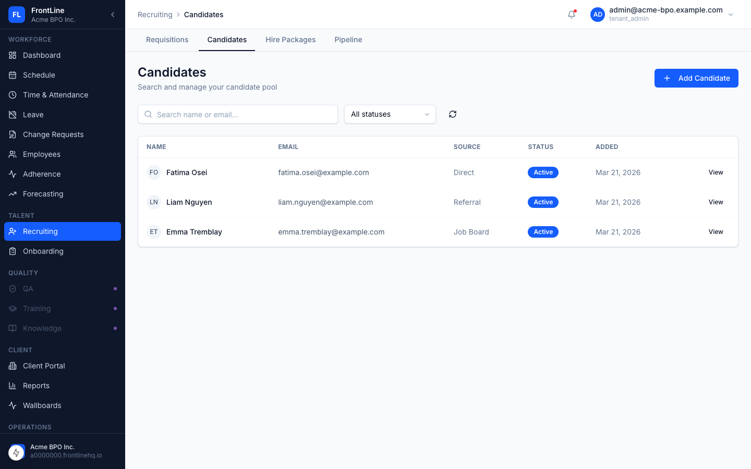Collapse the sidebar with the chevron arrow
This screenshot has width=751, height=469.
113,15
